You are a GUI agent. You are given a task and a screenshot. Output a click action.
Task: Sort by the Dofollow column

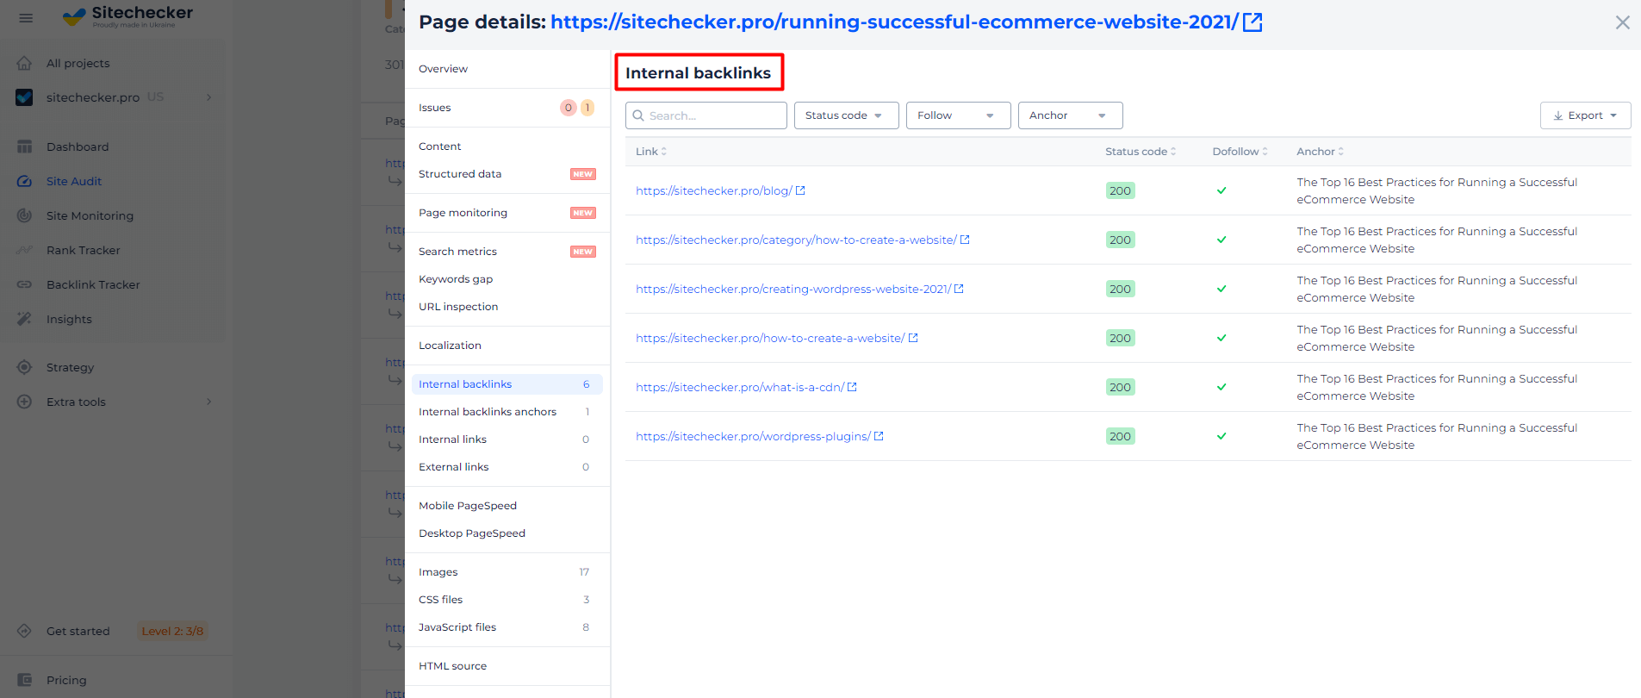click(x=1240, y=152)
